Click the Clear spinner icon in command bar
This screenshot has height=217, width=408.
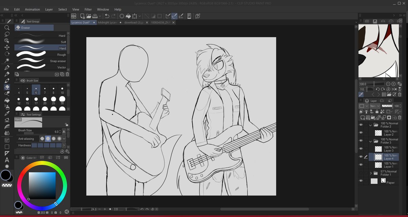click(x=122, y=16)
